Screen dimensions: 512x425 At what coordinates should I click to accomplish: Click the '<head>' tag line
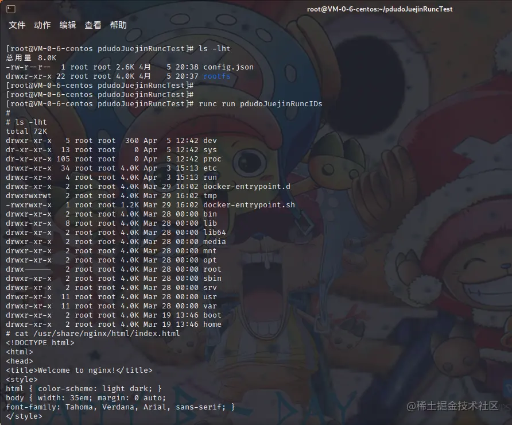pyautogui.click(x=20, y=361)
